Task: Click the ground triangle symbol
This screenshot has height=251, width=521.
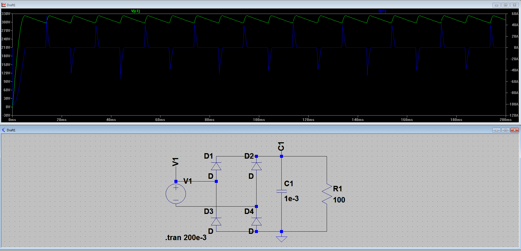Action: [281, 239]
